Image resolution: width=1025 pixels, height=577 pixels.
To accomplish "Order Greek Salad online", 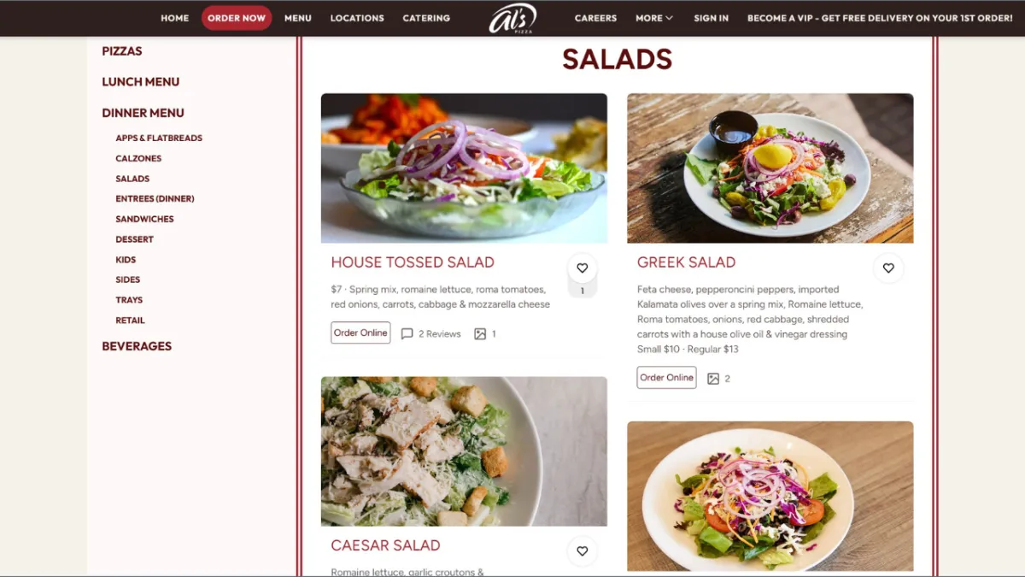I will [666, 378].
